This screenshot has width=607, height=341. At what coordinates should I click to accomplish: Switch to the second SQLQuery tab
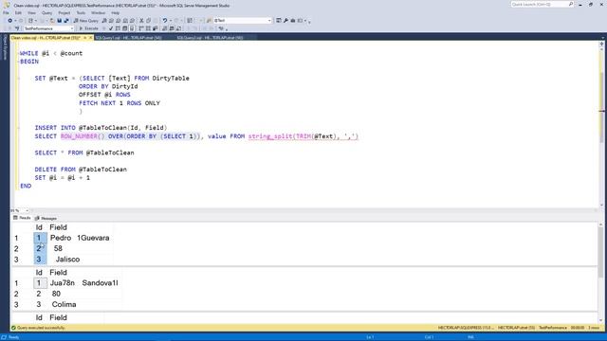coord(129,38)
